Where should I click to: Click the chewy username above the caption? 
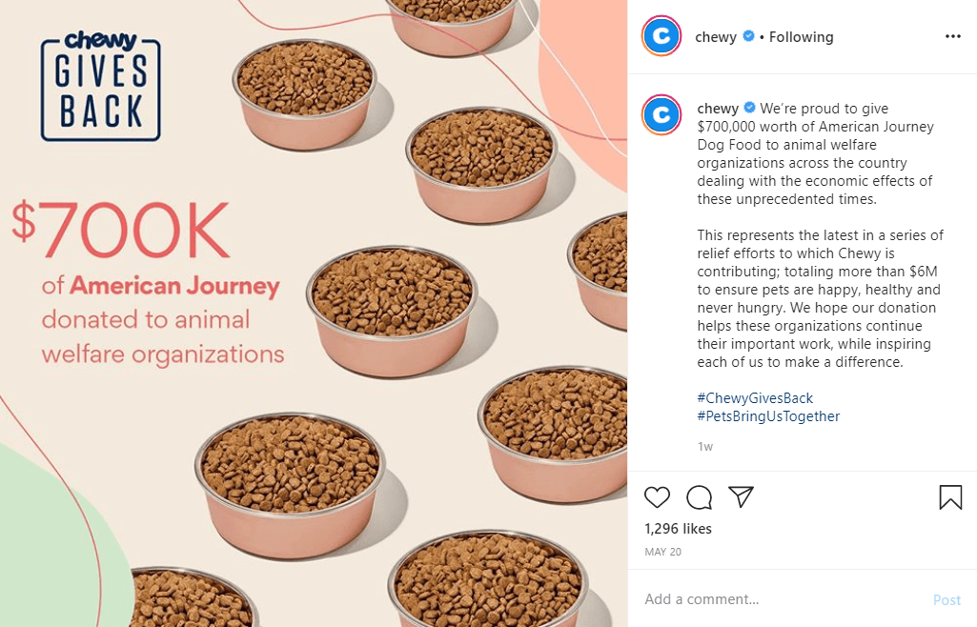coord(718,108)
